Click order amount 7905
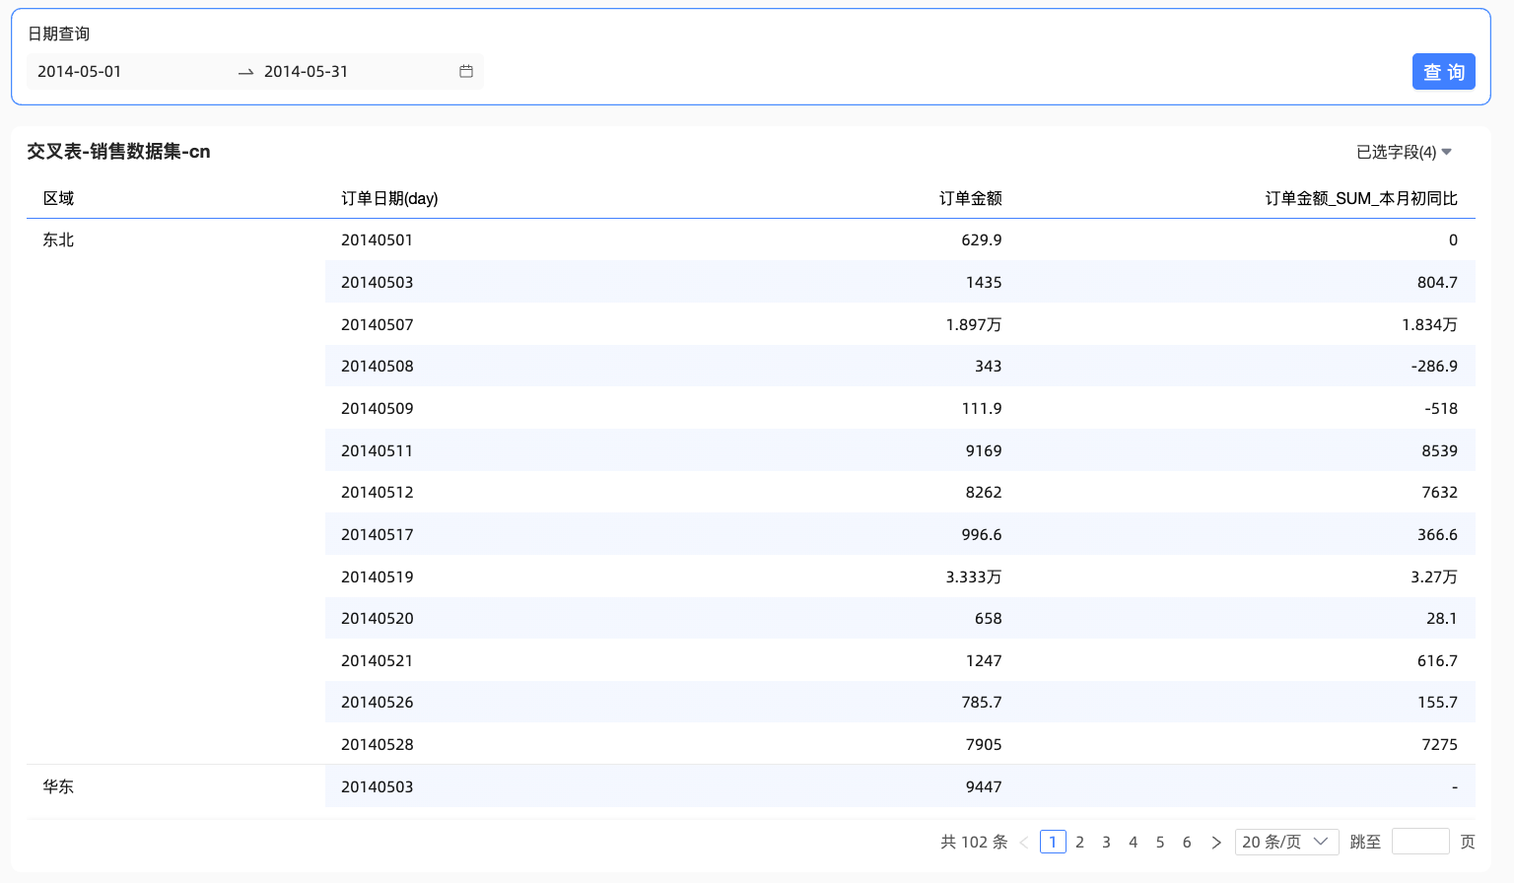 click(x=984, y=744)
